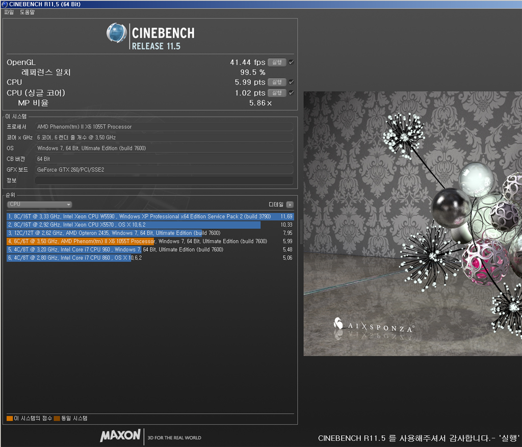Click the 레퍼런스 일치 value 99.5 %
522x447 pixels.
tap(253, 72)
